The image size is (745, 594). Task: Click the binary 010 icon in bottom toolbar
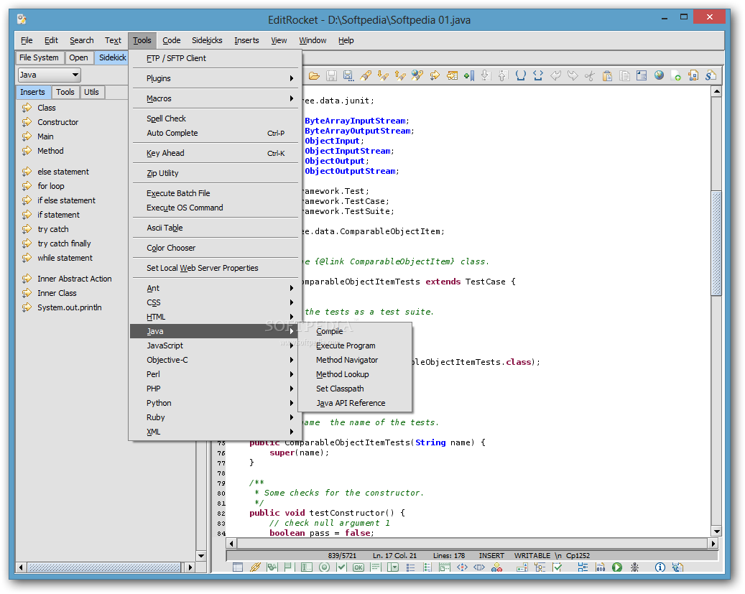(601, 567)
